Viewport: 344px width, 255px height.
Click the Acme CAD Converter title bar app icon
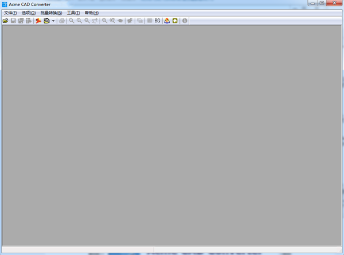[5, 4]
